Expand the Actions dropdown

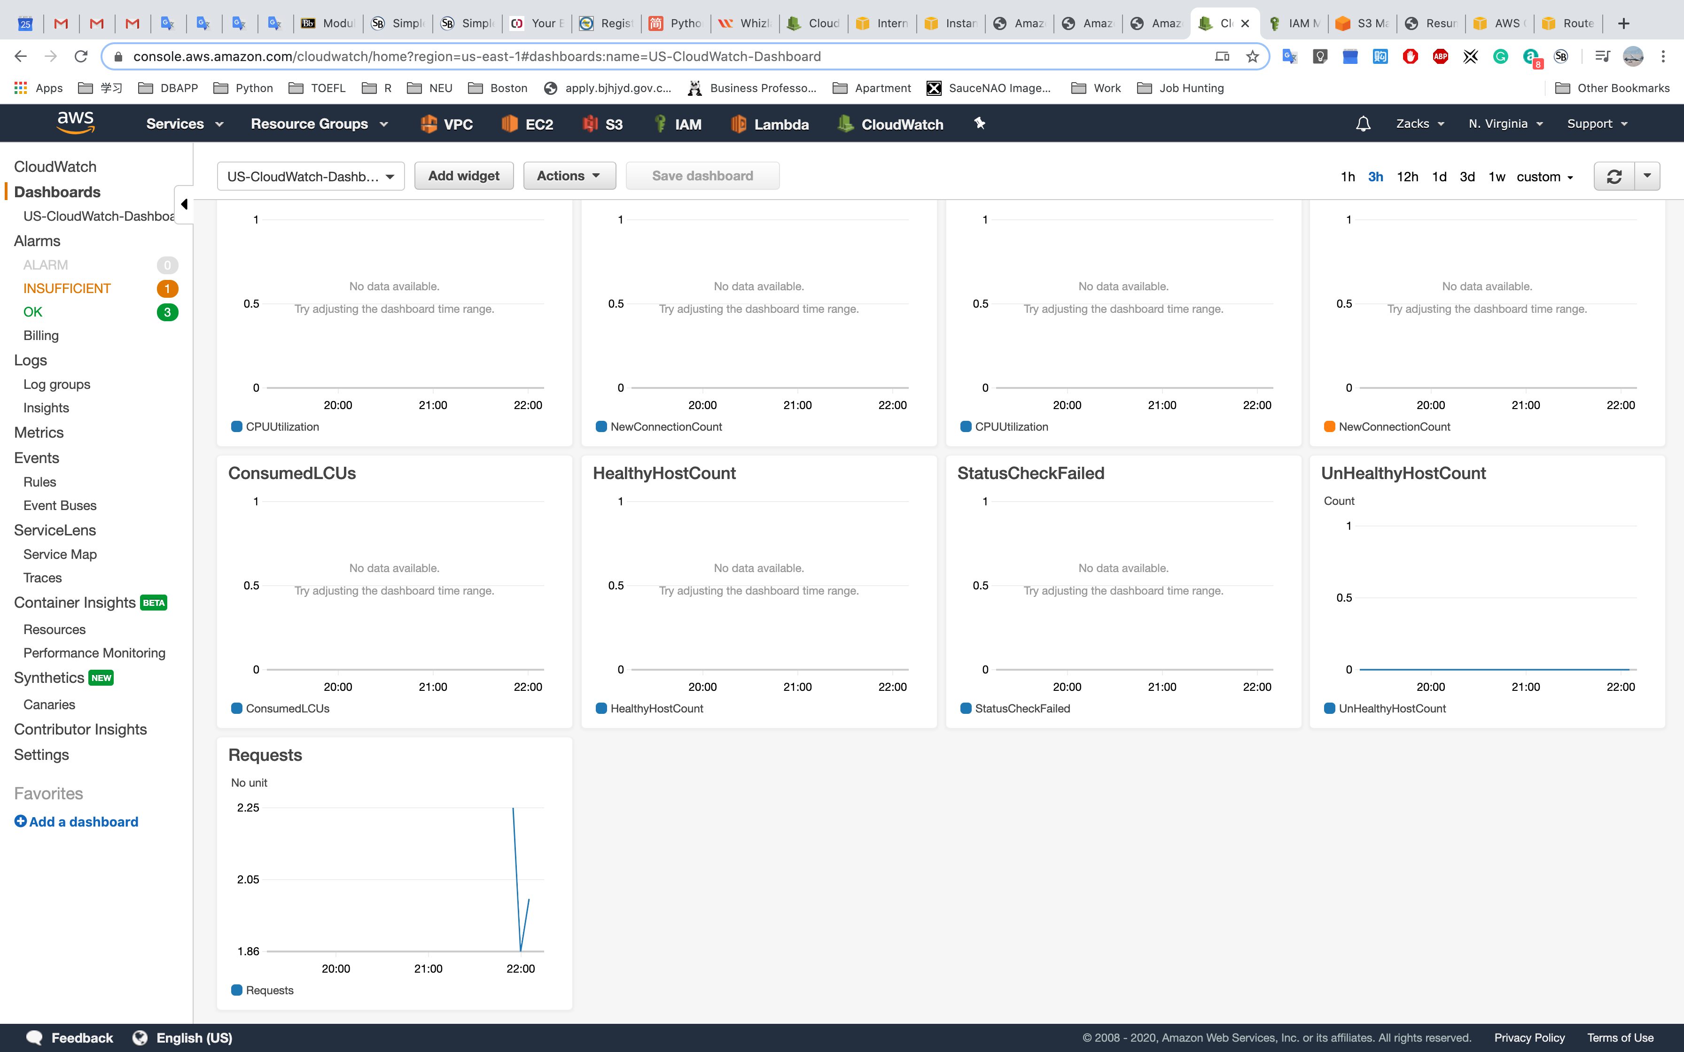(x=569, y=176)
